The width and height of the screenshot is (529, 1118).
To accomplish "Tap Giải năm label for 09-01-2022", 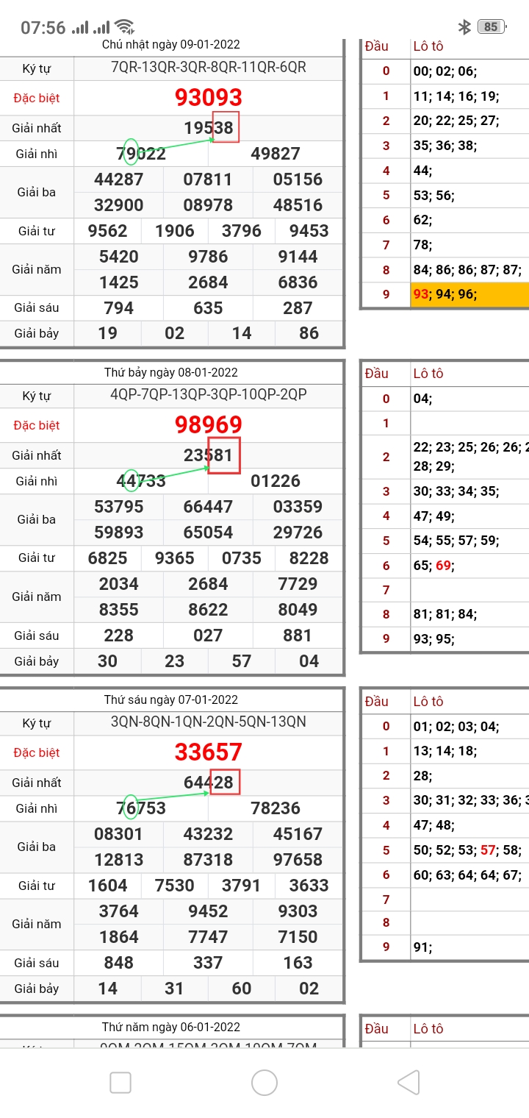I will pyautogui.click(x=37, y=269).
